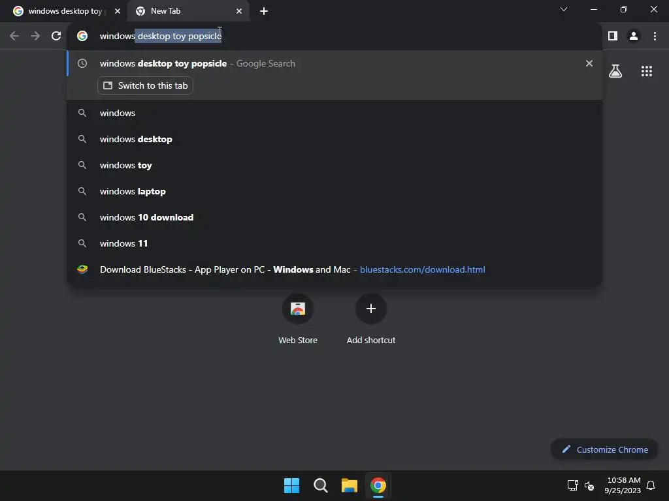Open the Google apps grid
The image size is (669, 501).
(647, 71)
